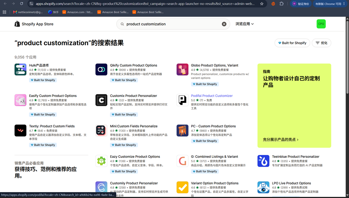The height and width of the screenshot is (198, 349).
Task: Open the Easify Custom Product Options icon
Action: click(20, 100)
